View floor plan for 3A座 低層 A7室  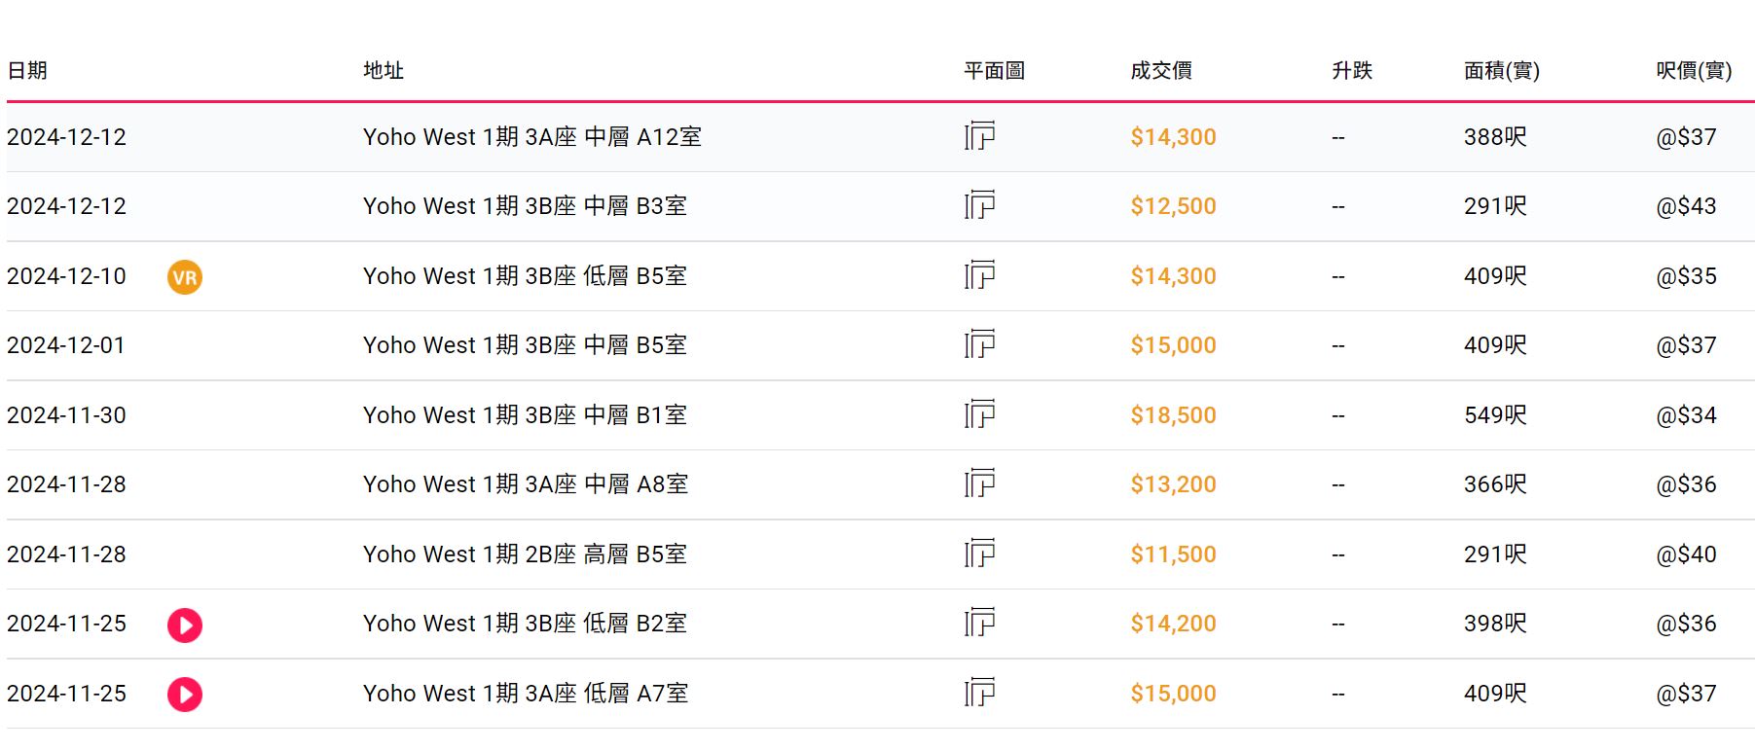pyautogui.click(x=979, y=693)
